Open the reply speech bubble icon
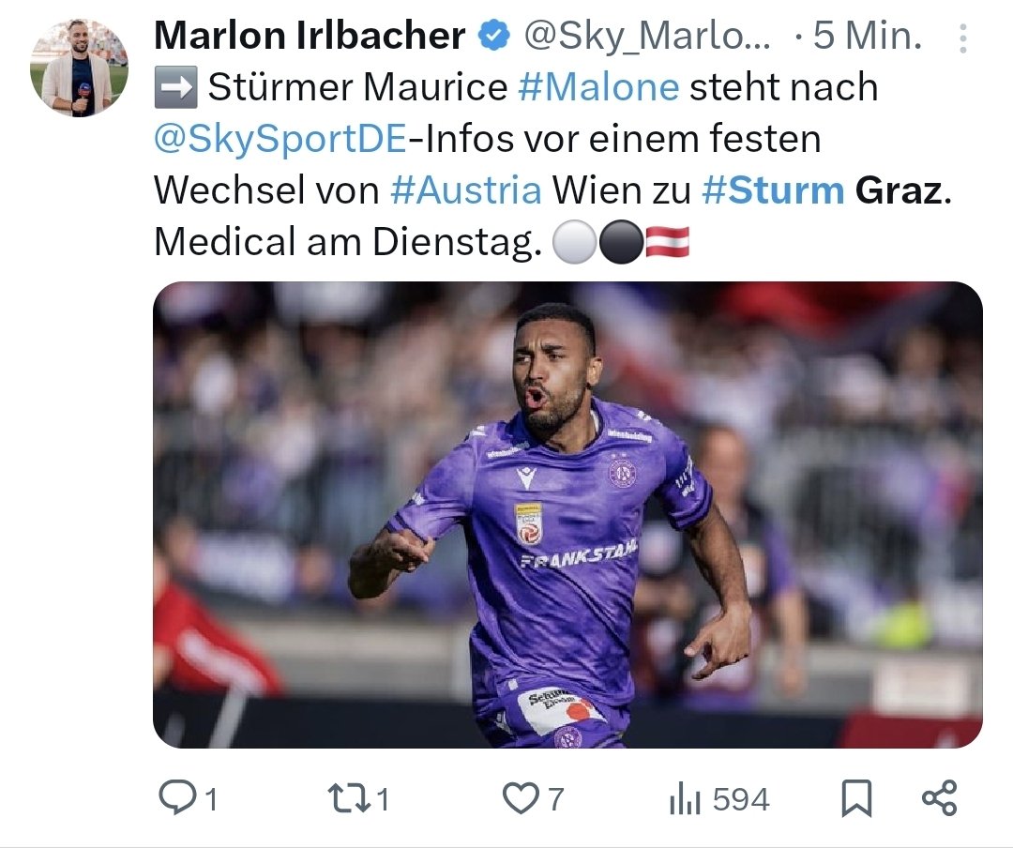The width and height of the screenshot is (1013, 848). coord(177,797)
